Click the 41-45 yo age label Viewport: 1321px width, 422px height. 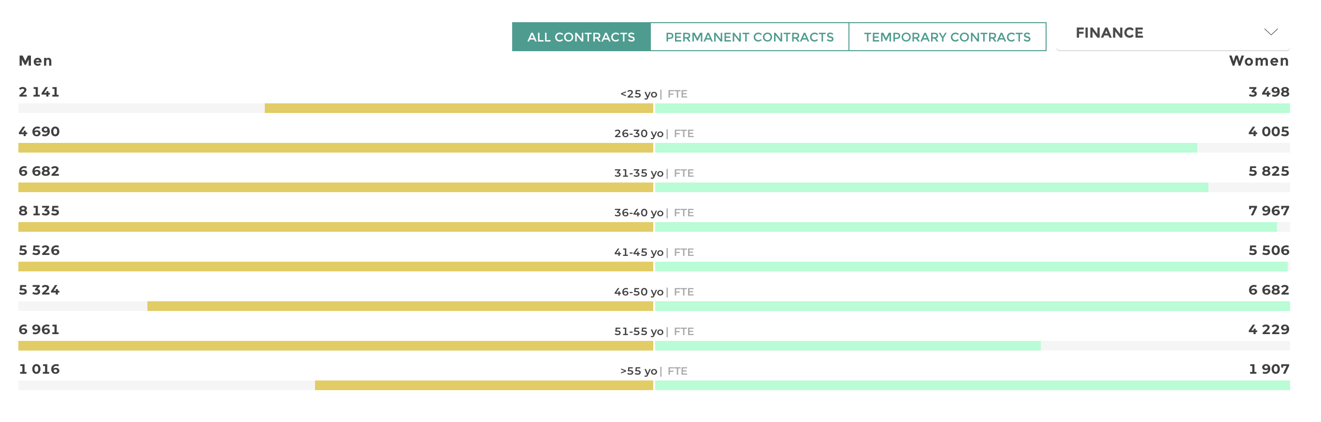638,252
